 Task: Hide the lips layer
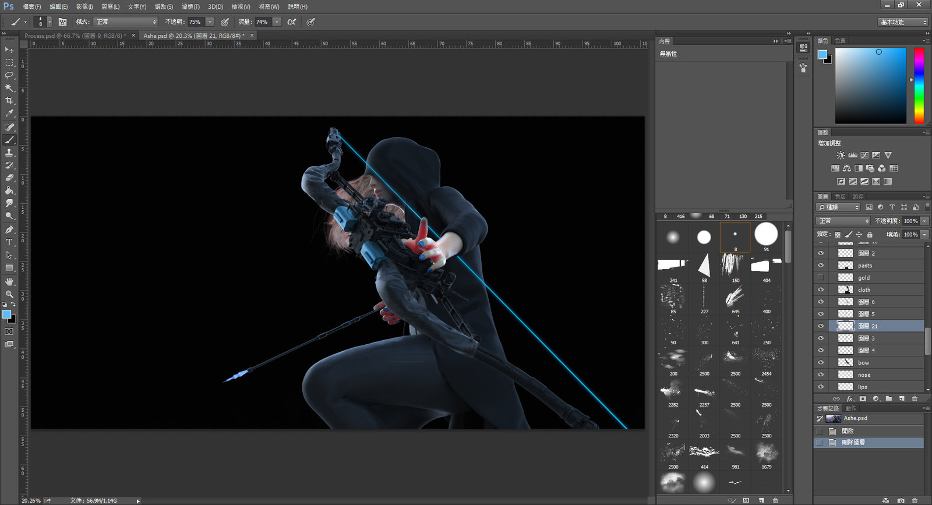(x=821, y=387)
